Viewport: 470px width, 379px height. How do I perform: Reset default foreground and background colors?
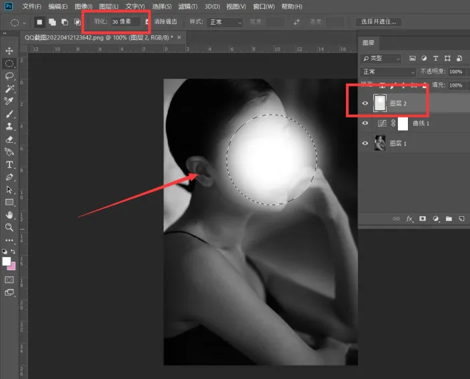(5, 252)
